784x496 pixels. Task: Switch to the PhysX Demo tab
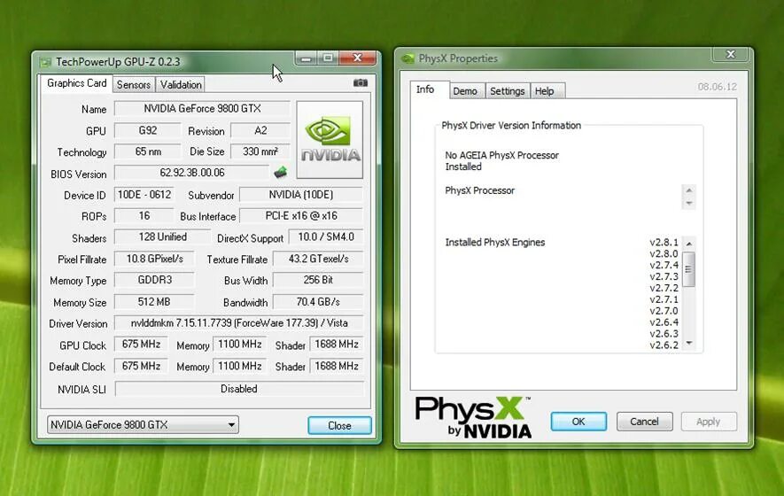click(465, 91)
